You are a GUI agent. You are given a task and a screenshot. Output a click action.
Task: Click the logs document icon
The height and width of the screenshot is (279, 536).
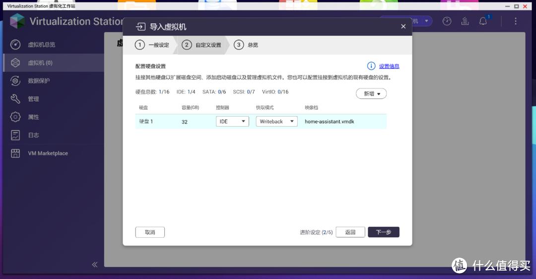[15, 135]
